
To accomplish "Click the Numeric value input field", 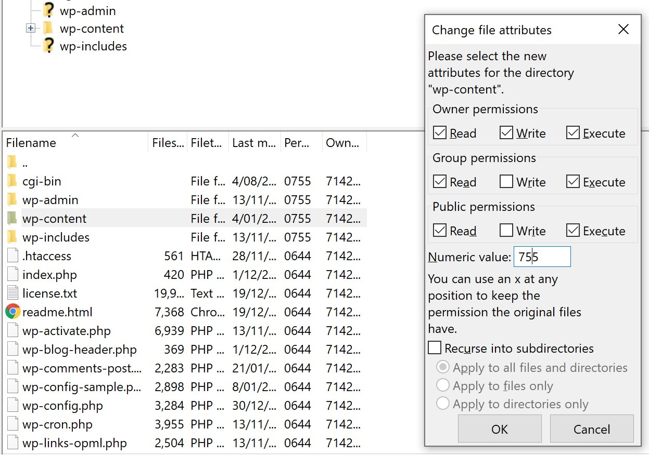I will 542,257.
